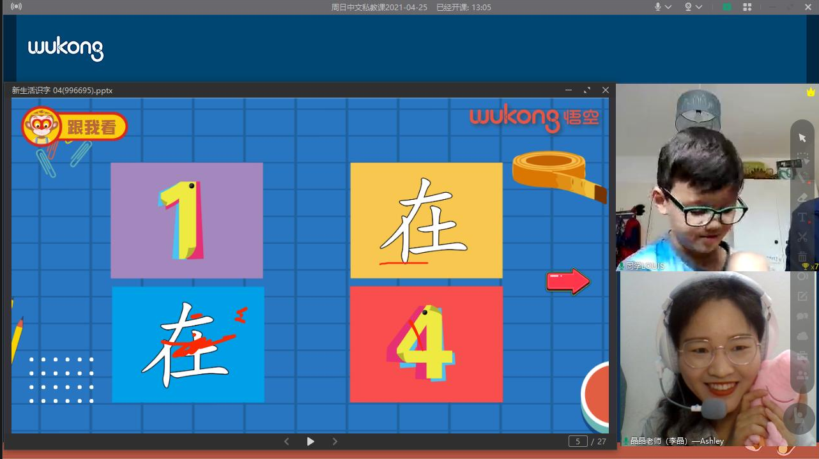Go to the previous slide
Viewport: 819px width, 459px height.
pos(286,441)
